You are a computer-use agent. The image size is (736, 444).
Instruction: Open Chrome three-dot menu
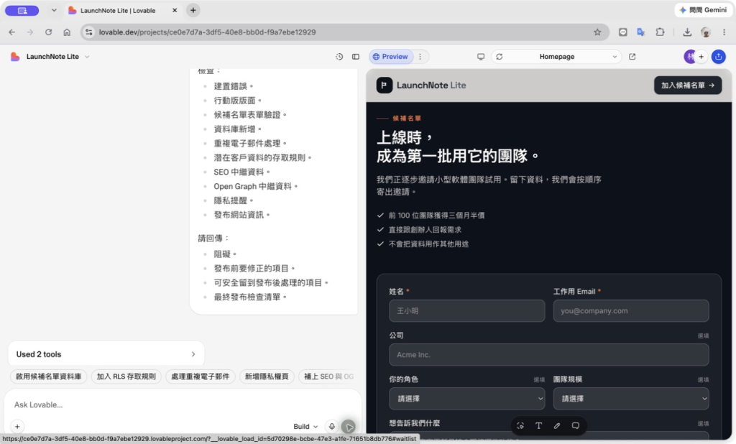pyautogui.click(x=724, y=32)
